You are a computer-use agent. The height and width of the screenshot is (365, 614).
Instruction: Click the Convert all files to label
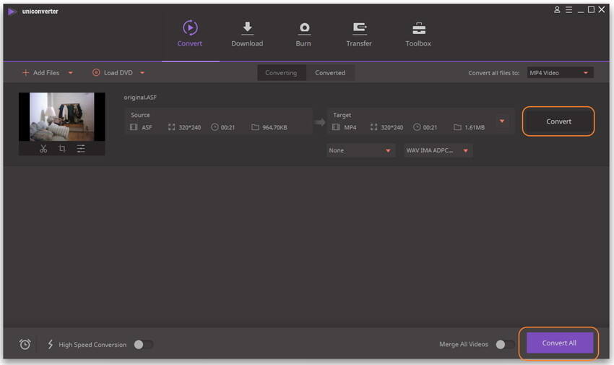[x=494, y=73]
